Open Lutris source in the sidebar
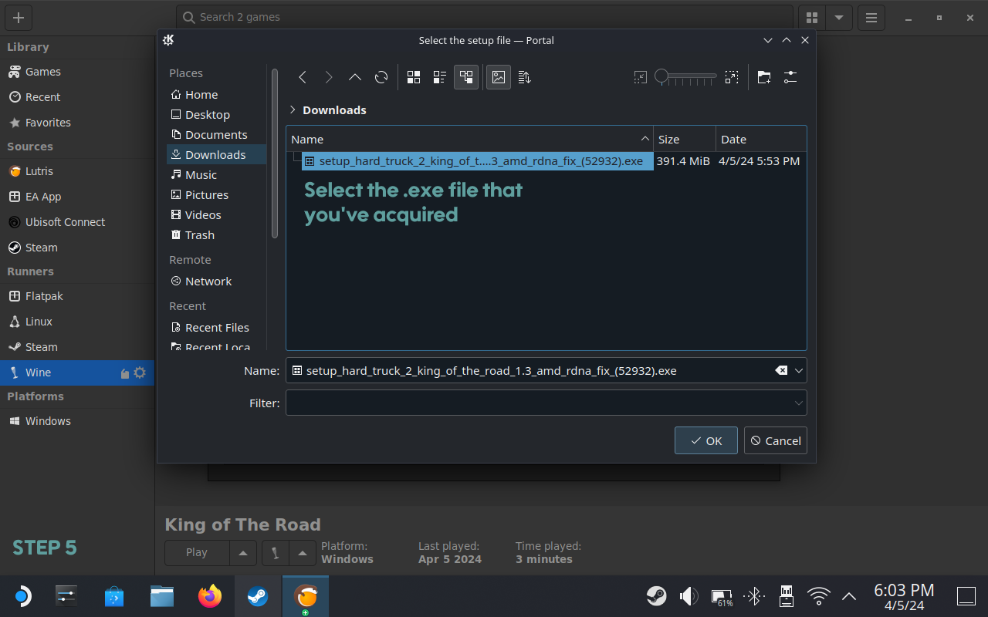This screenshot has width=988, height=617. (39, 171)
